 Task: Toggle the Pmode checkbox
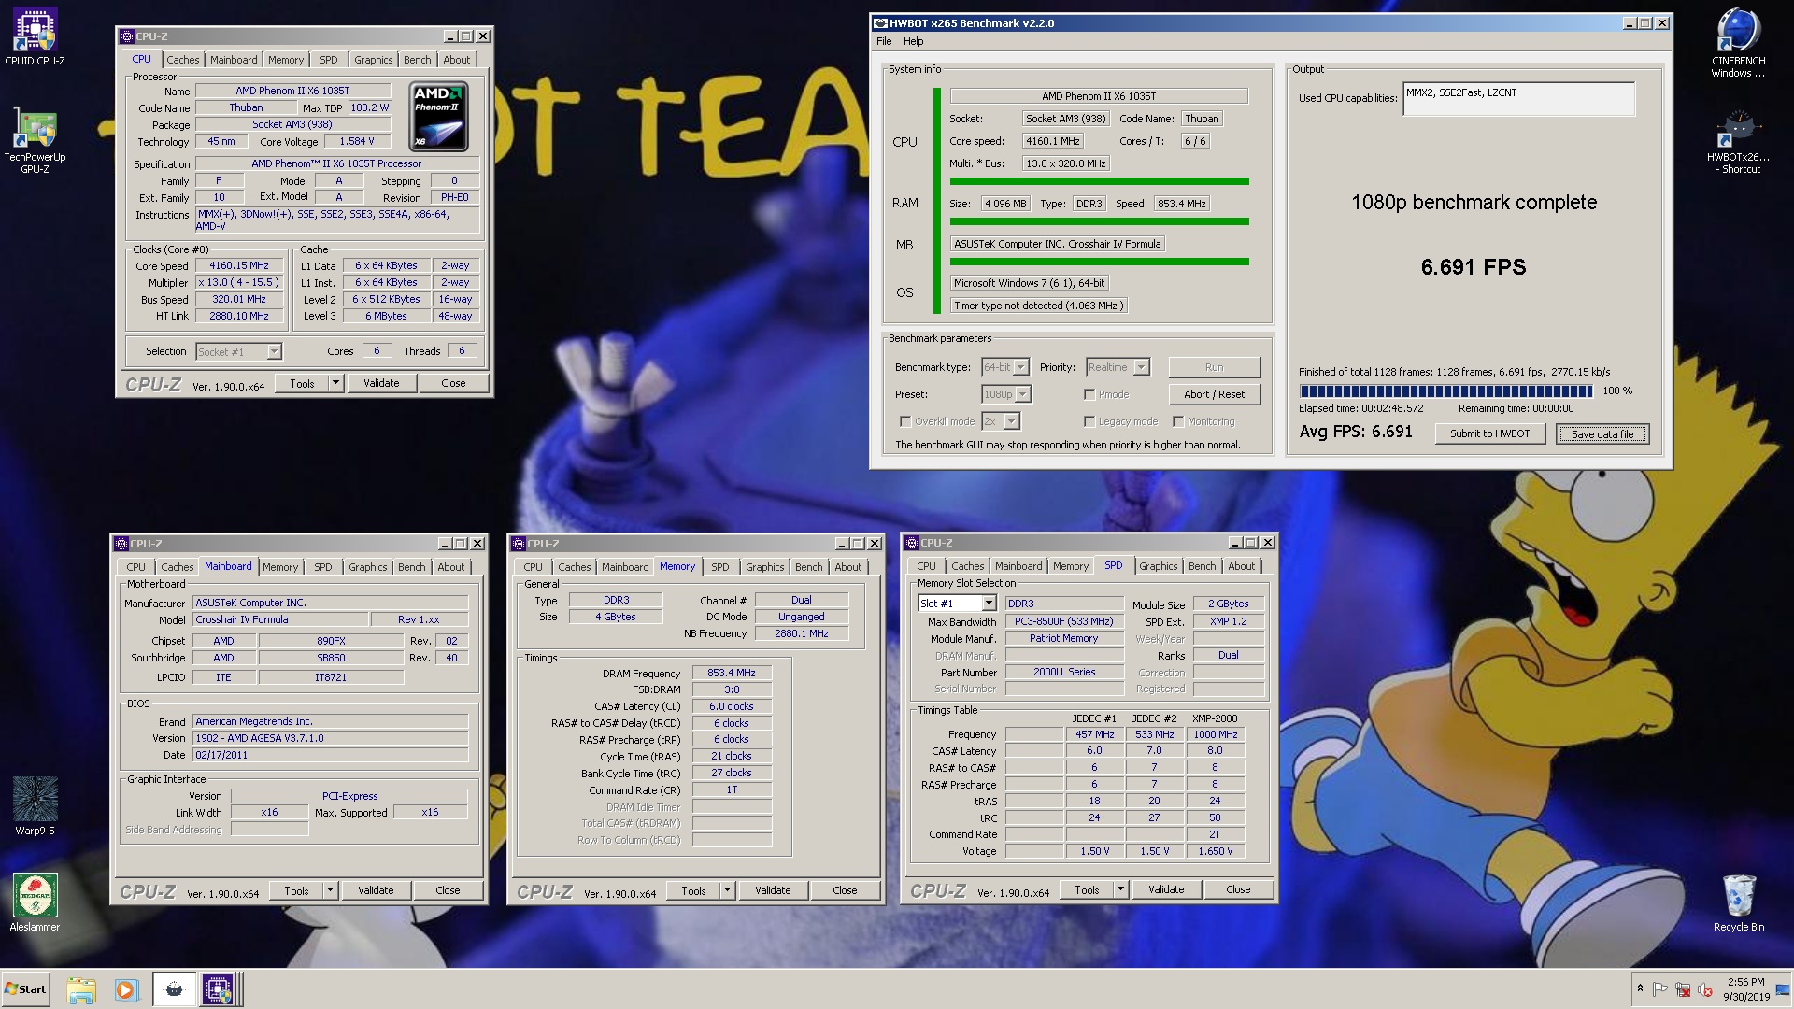[1089, 394]
